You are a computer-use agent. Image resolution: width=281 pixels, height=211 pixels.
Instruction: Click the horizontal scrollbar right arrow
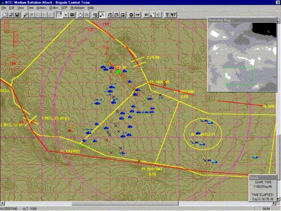click(x=274, y=203)
